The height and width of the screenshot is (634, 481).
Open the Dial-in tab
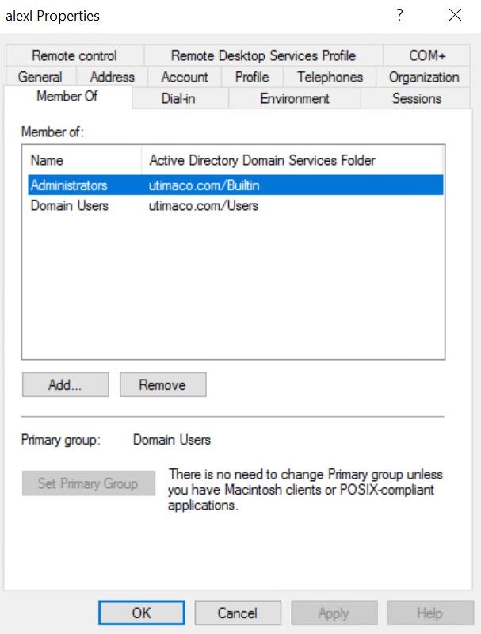pos(178,98)
